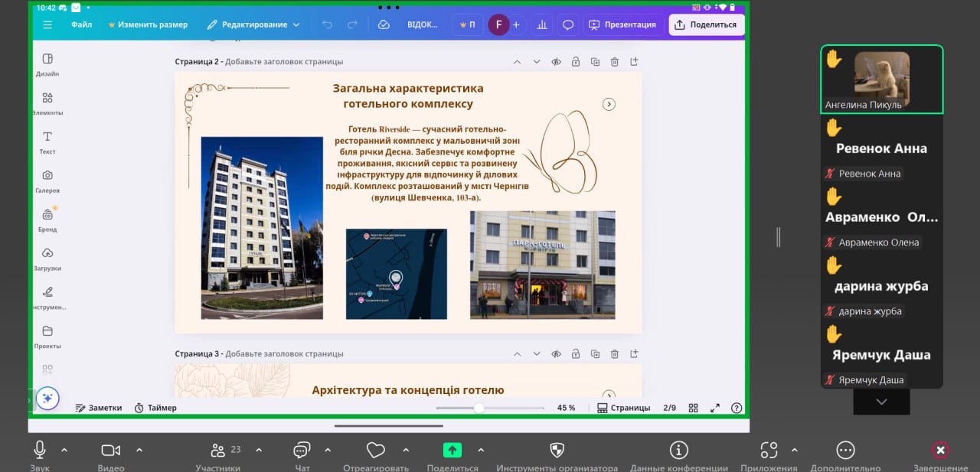Open the comments speech bubble icon
The width and height of the screenshot is (980, 472).
tap(568, 24)
